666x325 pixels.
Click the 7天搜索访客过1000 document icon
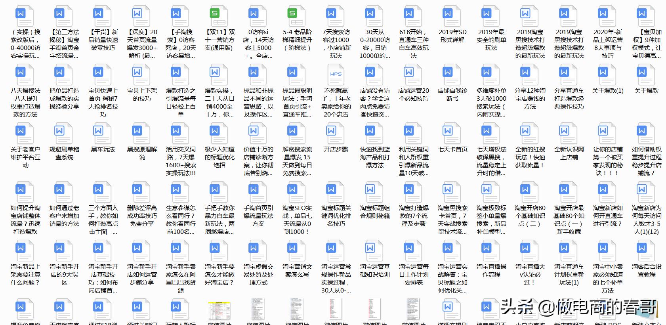tap(336, 17)
